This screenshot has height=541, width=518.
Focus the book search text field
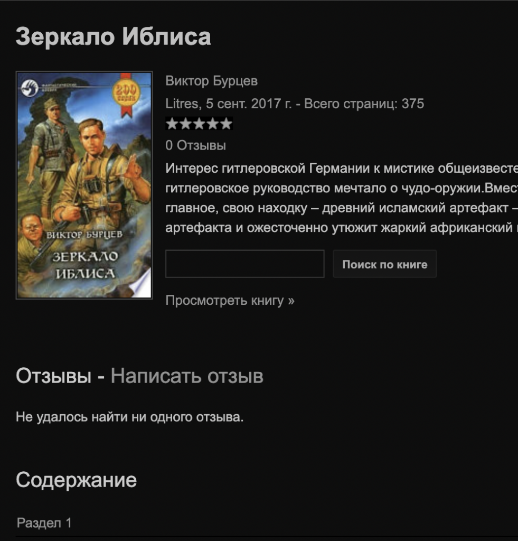[245, 264]
